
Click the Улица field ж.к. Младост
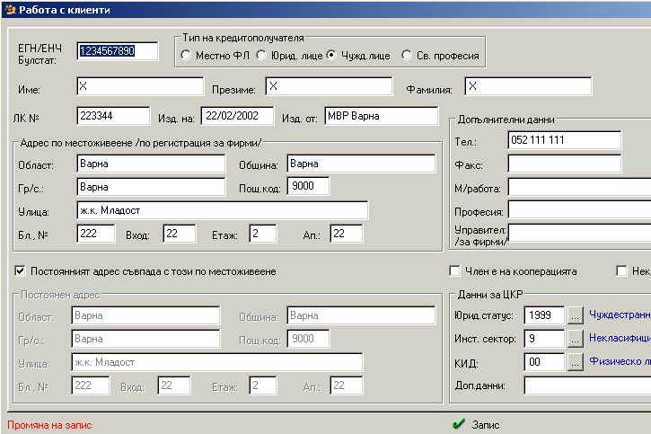tap(223, 210)
